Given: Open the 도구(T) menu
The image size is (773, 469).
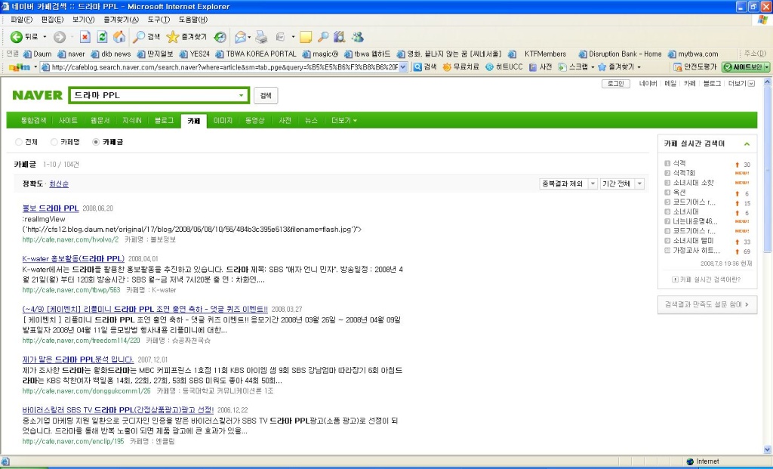Looking at the screenshot, I should 159,20.
